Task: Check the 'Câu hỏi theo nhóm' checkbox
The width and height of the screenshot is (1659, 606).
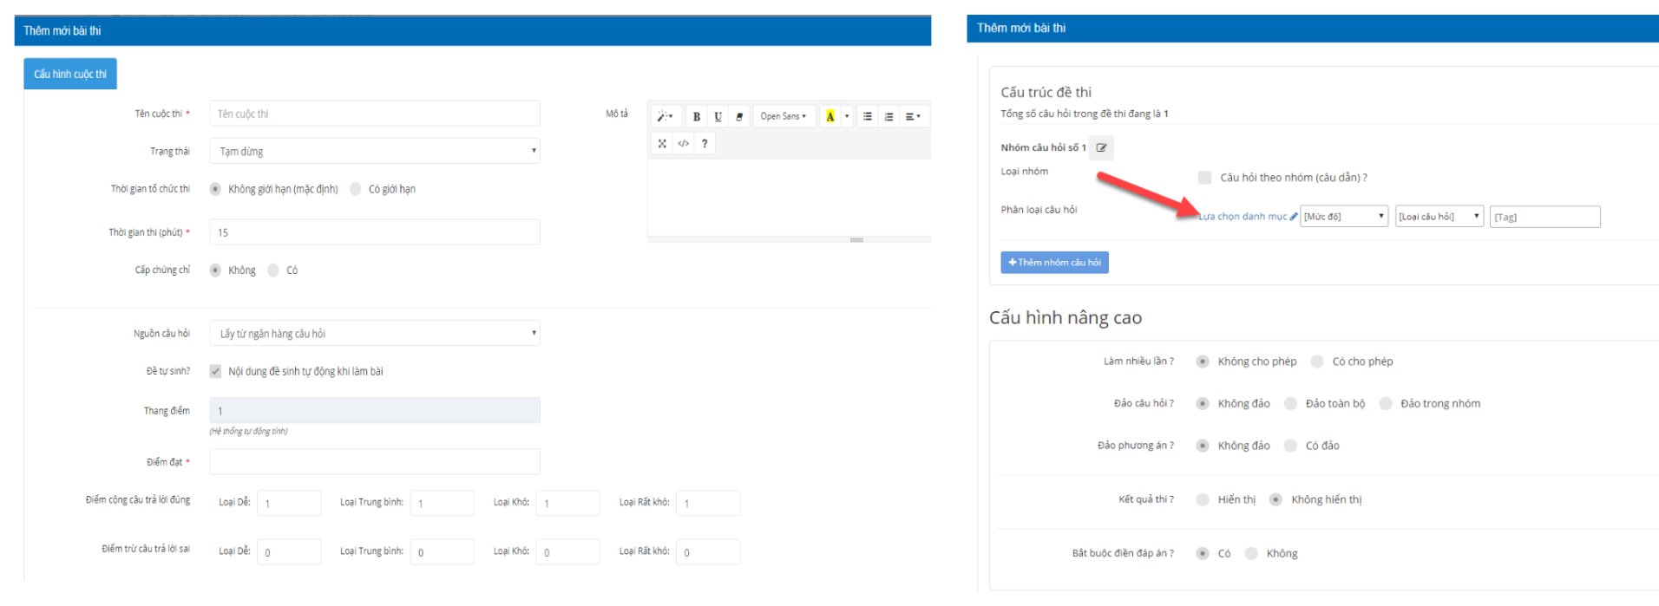Action: pyautogui.click(x=1204, y=178)
